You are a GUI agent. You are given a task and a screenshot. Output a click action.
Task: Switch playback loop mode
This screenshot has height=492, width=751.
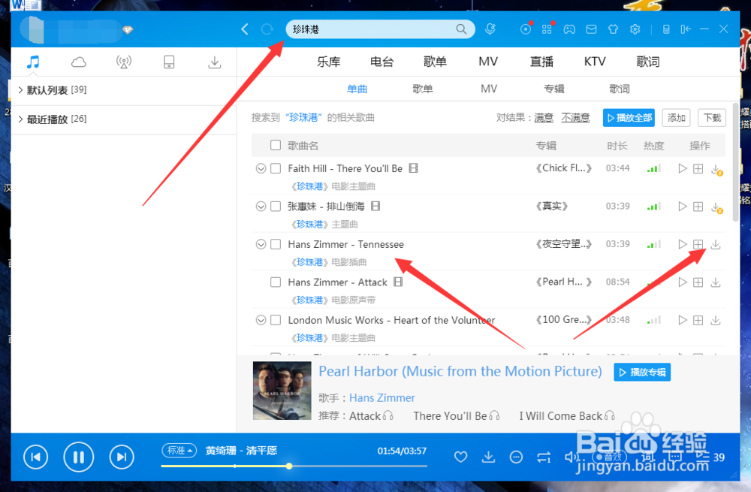point(544,457)
